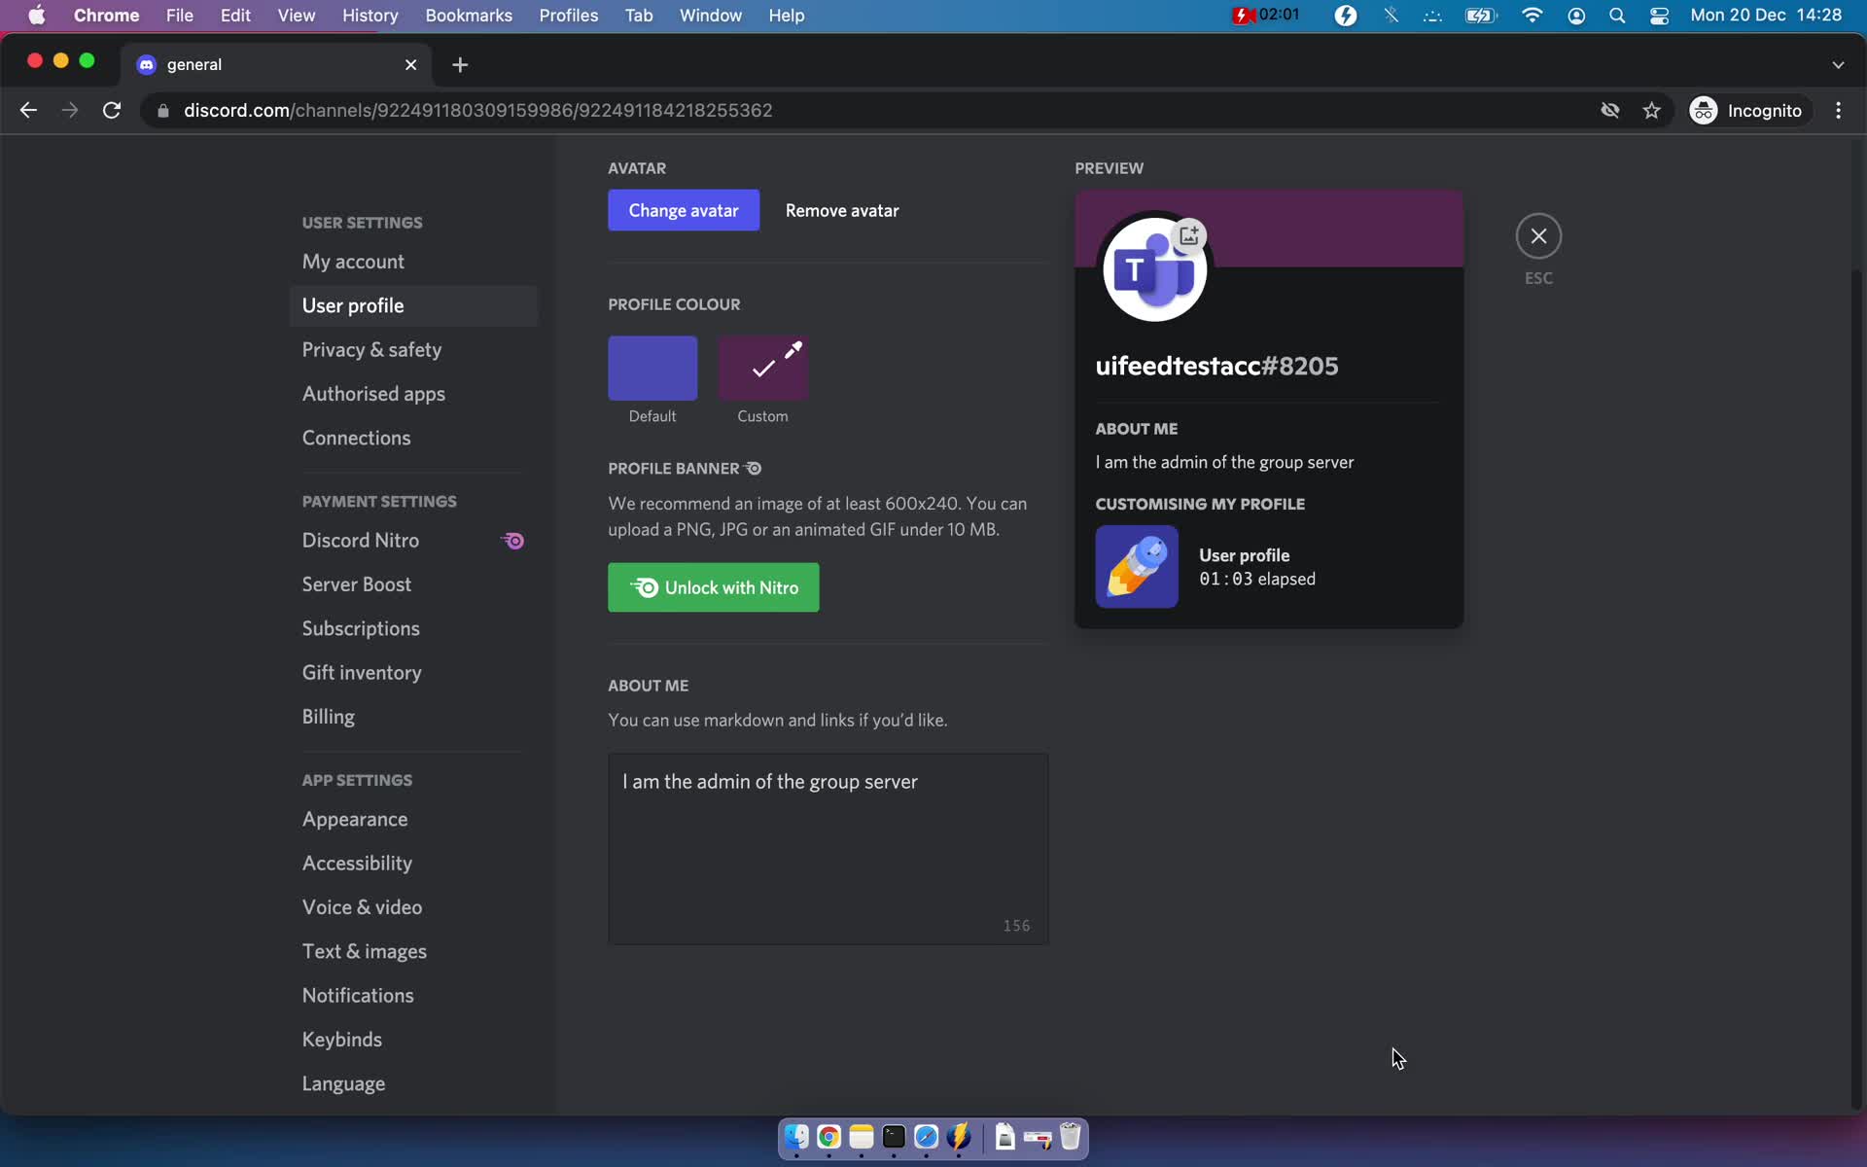Open Discord Nitro payment settings

(x=360, y=541)
